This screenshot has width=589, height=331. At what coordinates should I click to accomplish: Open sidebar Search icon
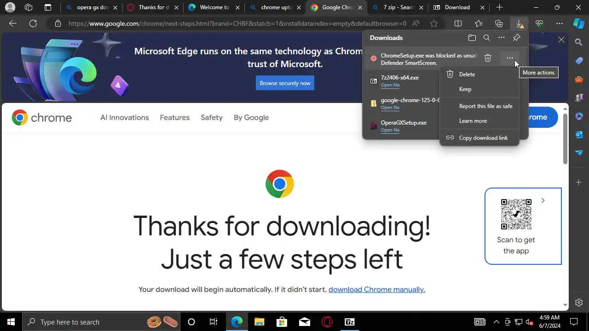click(x=579, y=42)
